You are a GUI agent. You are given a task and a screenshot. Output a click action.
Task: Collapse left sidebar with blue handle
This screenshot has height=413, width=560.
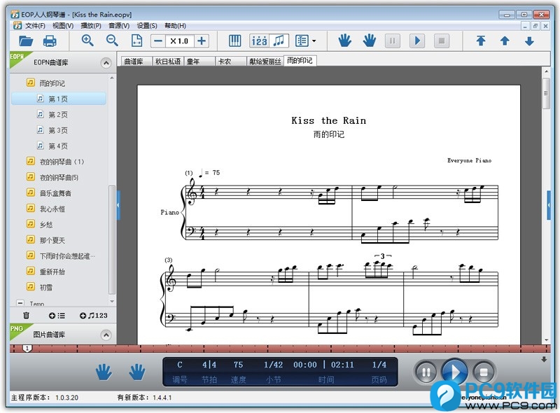tap(118, 205)
